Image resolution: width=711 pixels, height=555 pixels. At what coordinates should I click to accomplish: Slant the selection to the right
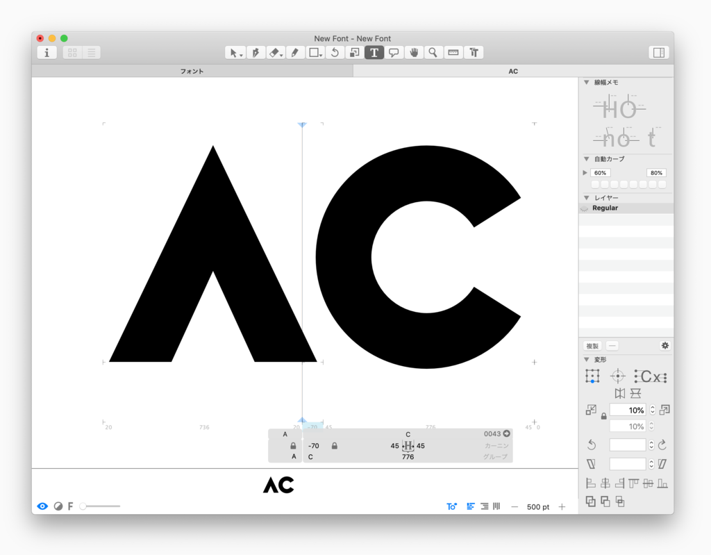(x=662, y=464)
